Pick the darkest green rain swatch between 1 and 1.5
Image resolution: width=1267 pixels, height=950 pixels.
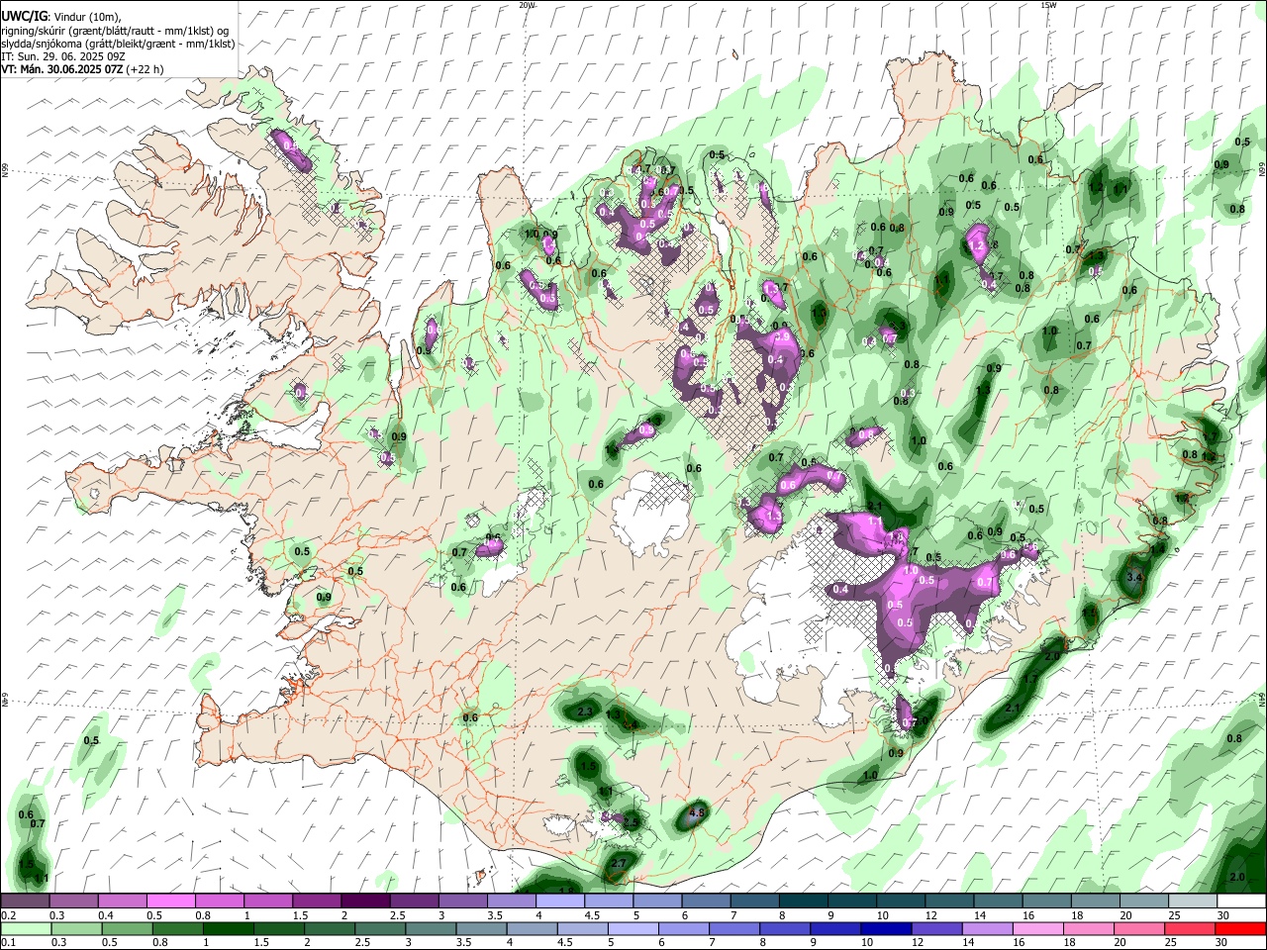click(228, 928)
